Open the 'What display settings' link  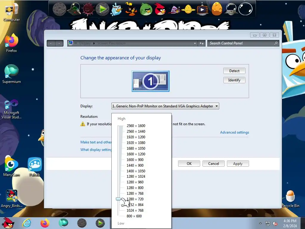(x=96, y=150)
